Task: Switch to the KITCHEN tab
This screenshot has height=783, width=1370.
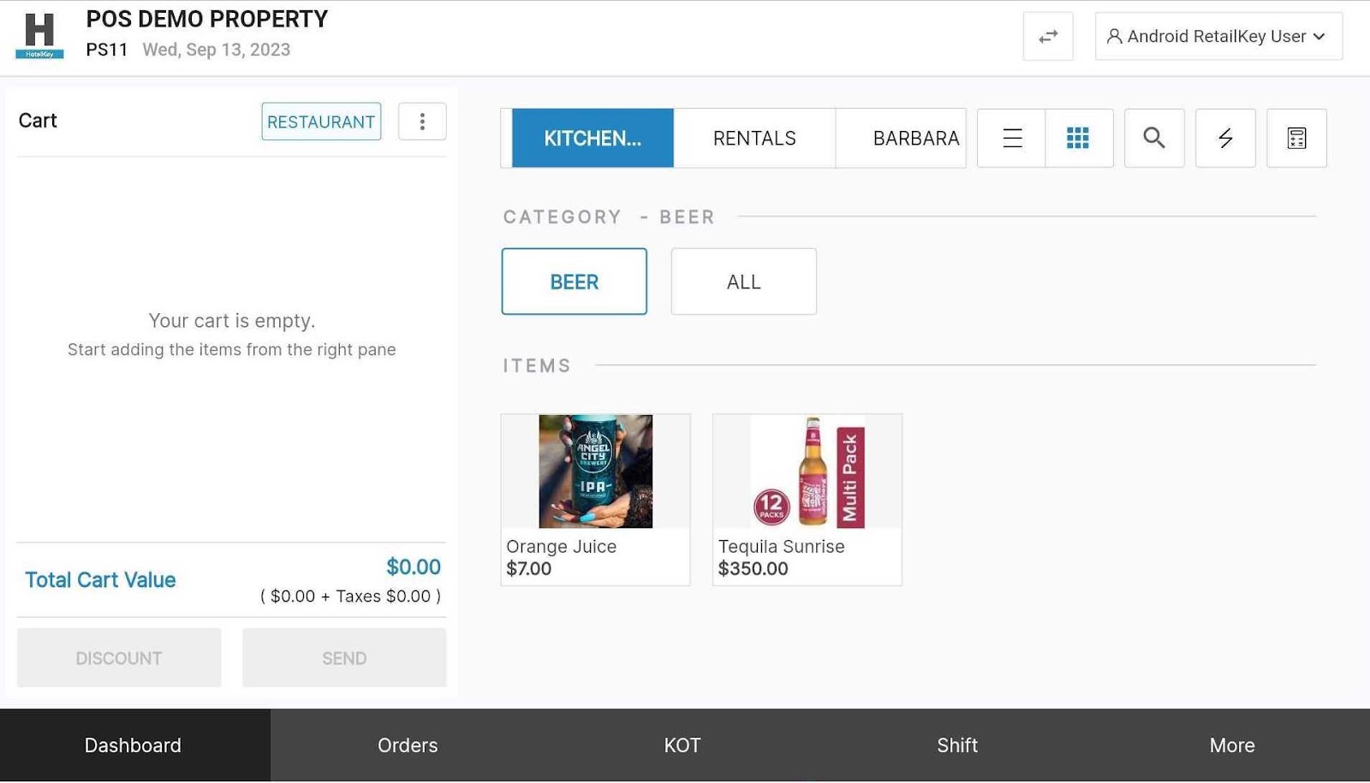Action: coord(592,138)
